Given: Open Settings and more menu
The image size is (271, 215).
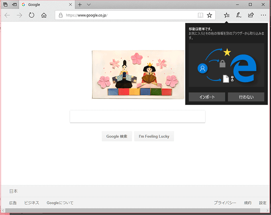Looking at the screenshot, I should [x=263, y=15].
